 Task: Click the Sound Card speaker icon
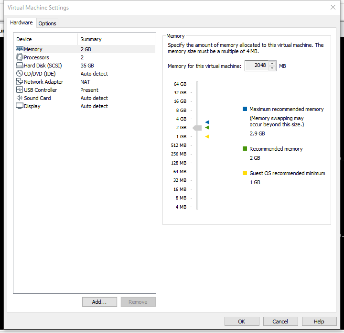coord(20,98)
